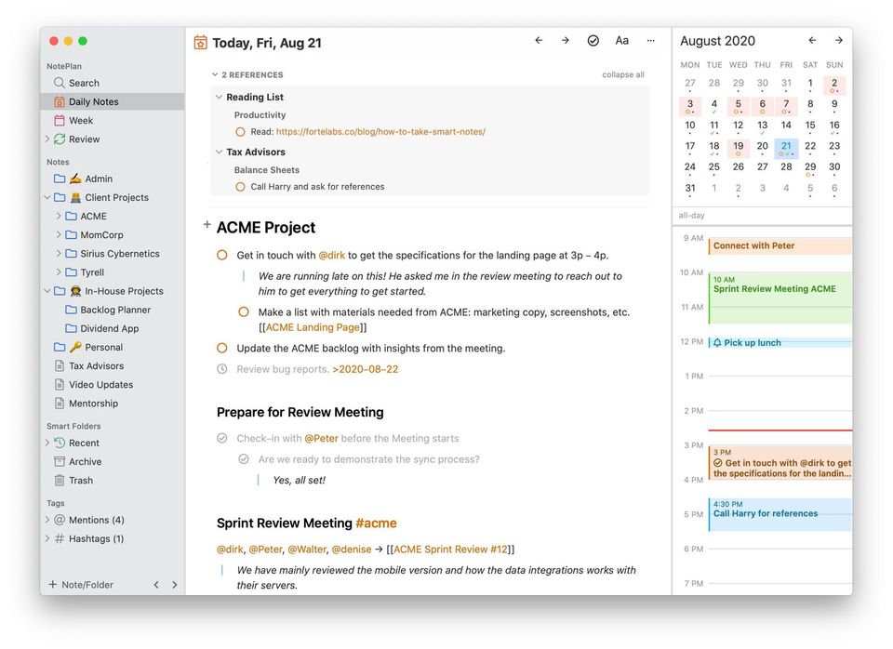Click the >2020-08-22 scheduled date link

tap(365, 369)
